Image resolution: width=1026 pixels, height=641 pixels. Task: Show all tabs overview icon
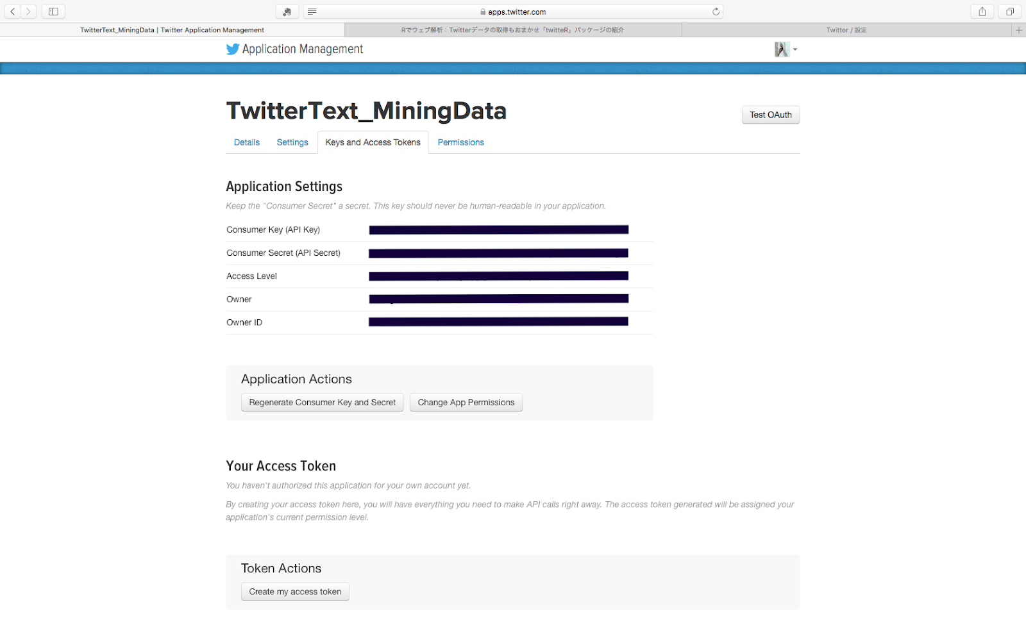pyautogui.click(x=1009, y=12)
